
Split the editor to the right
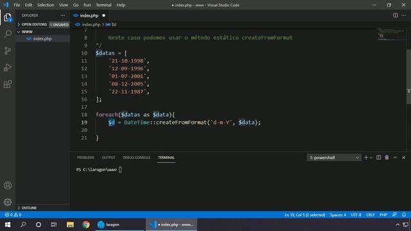(x=396, y=15)
